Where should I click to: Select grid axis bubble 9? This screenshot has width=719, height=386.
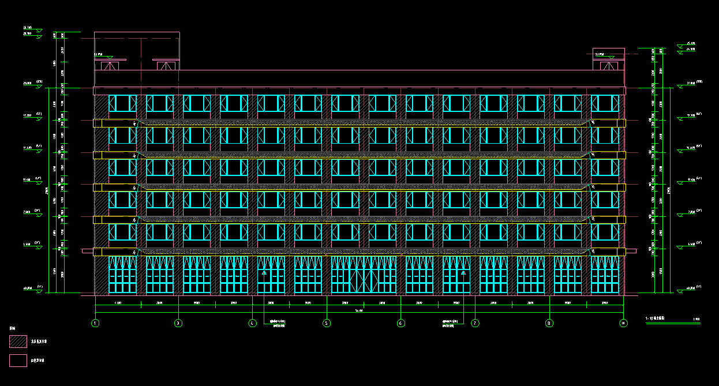tap(549, 323)
